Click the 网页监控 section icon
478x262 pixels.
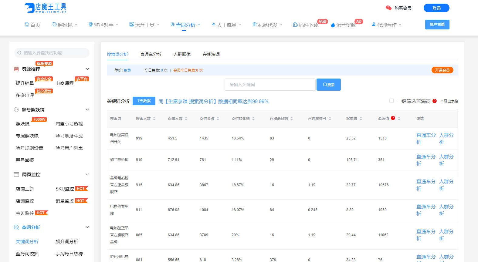(x=16, y=174)
